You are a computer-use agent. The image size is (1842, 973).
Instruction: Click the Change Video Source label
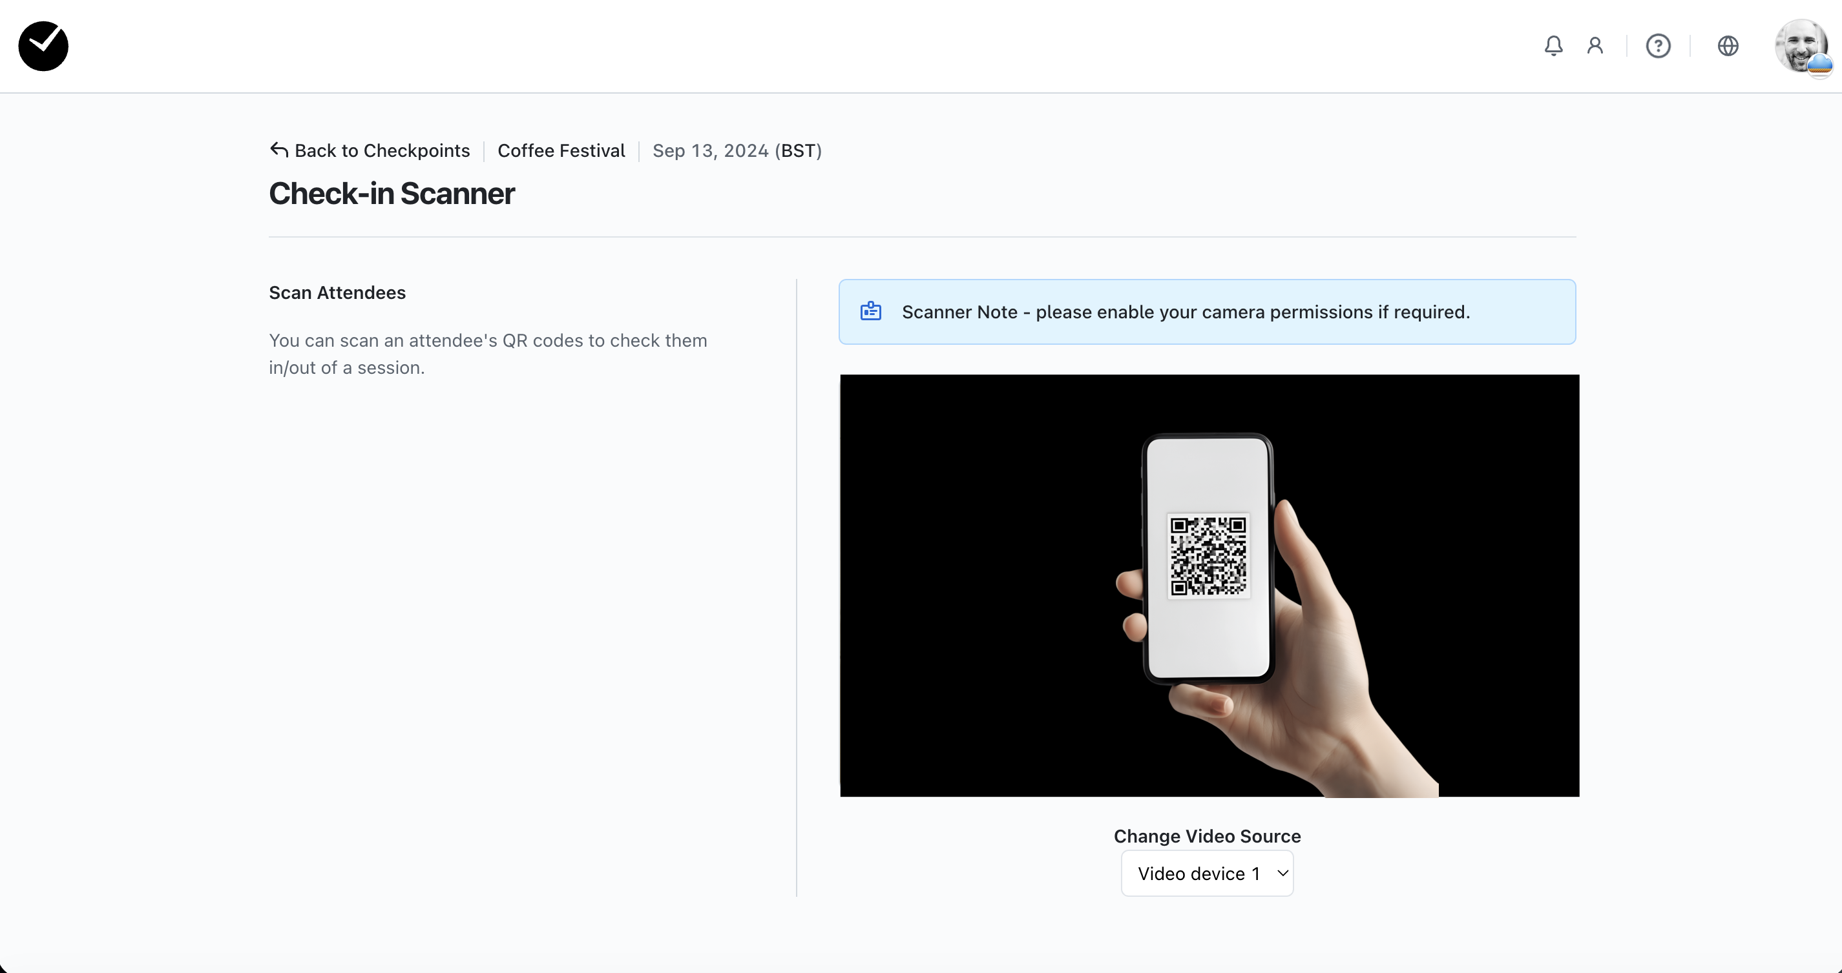click(x=1207, y=836)
